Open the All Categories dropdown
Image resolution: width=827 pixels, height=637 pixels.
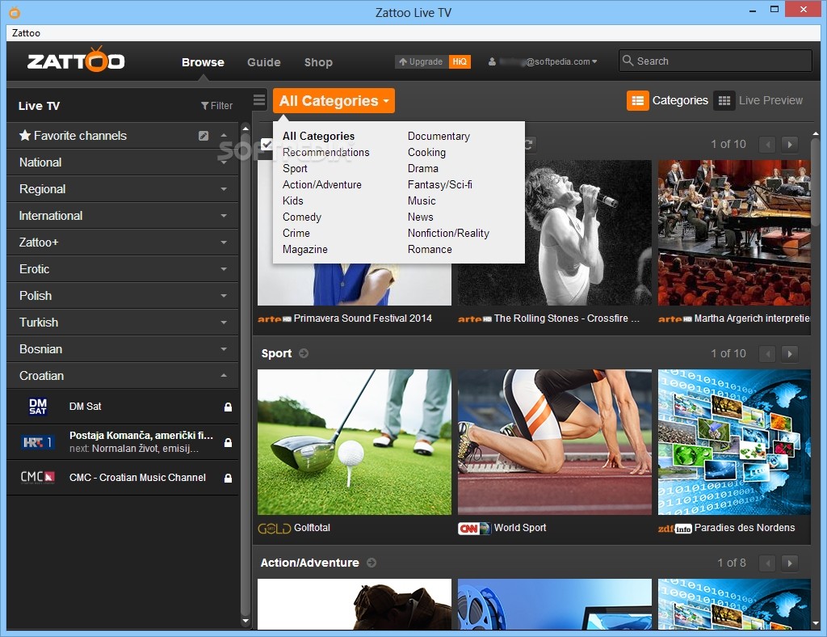(334, 101)
